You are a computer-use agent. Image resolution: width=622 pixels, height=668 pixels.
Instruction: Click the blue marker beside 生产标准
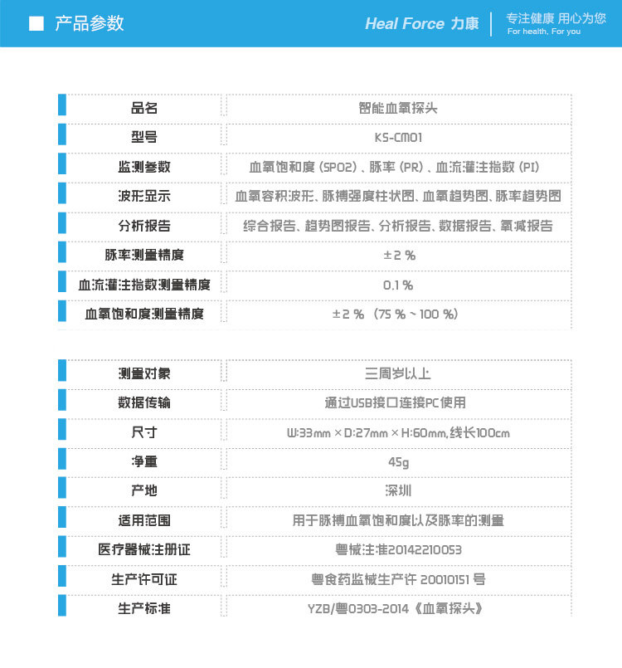62,606
